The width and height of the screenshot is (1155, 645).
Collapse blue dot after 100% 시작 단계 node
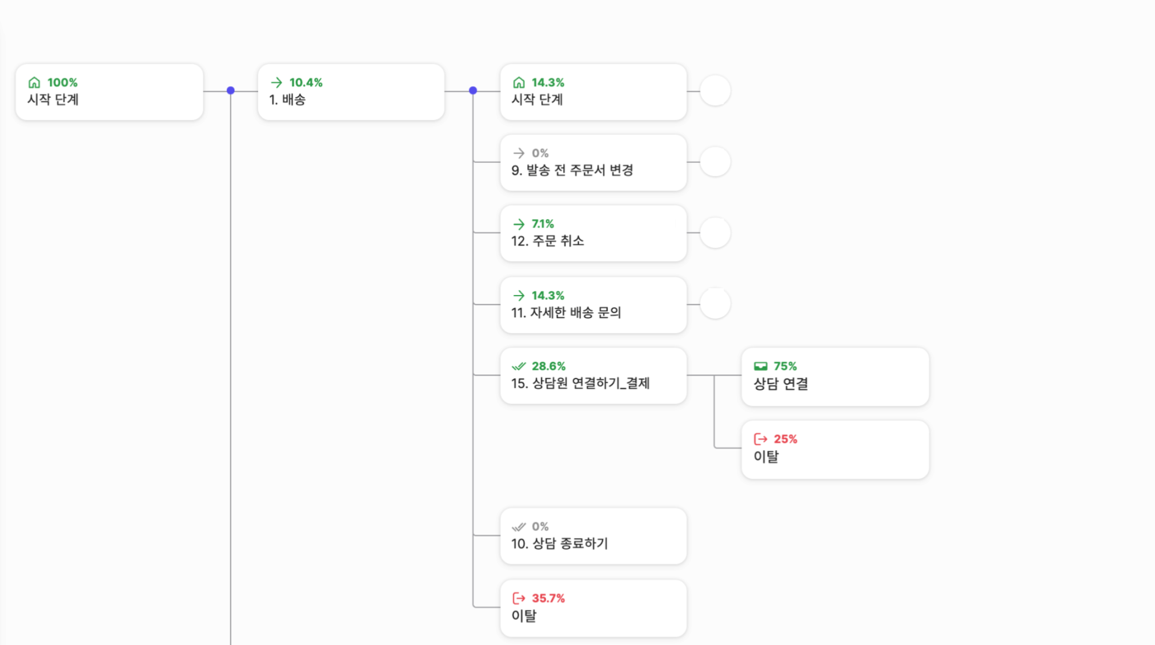[231, 91]
